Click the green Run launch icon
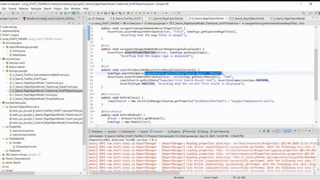This screenshot has width=320, height=180. pos(105,13)
